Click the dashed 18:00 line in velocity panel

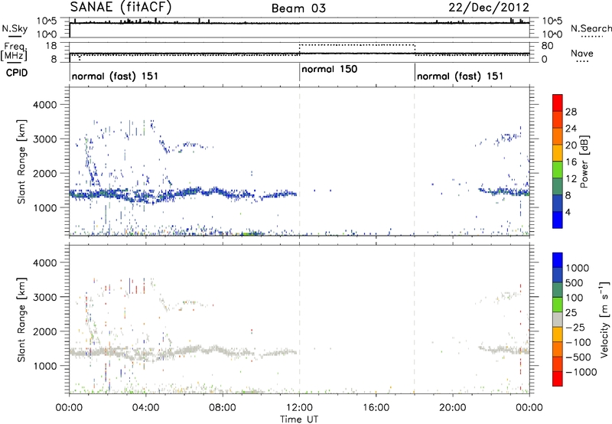pyautogui.click(x=415, y=319)
